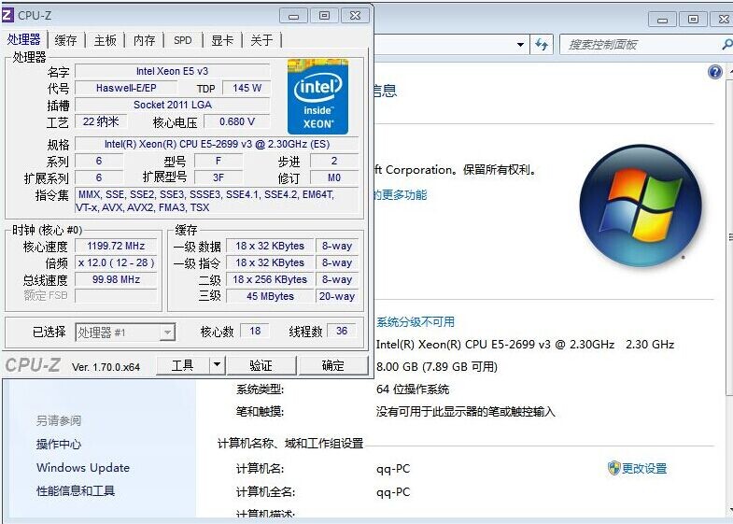Click the TDP value 145 W
The height and width of the screenshot is (524, 733).
click(247, 88)
